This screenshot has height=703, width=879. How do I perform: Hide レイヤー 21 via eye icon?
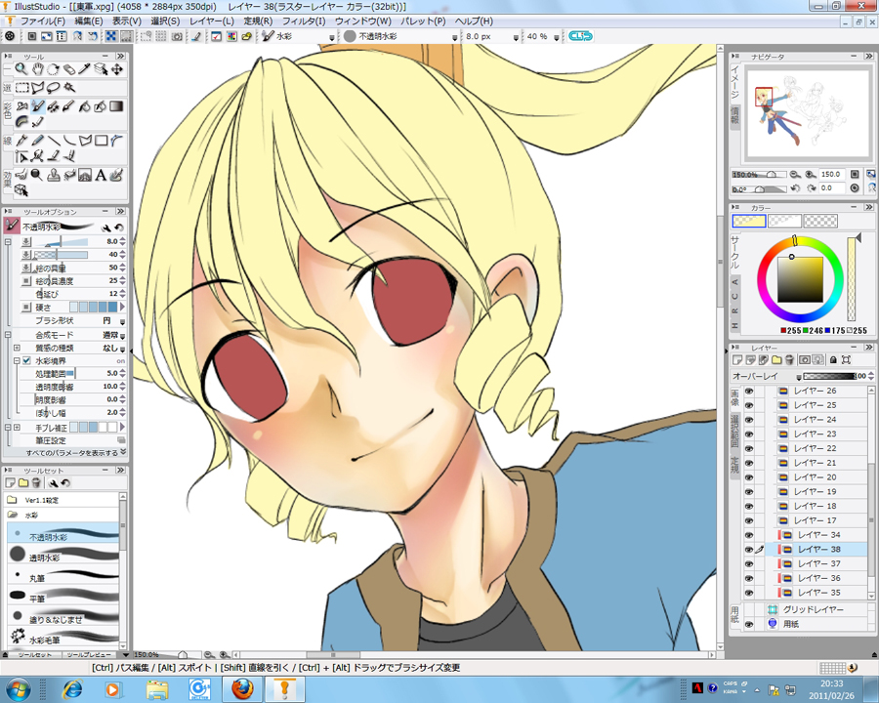[x=749, y=463]
